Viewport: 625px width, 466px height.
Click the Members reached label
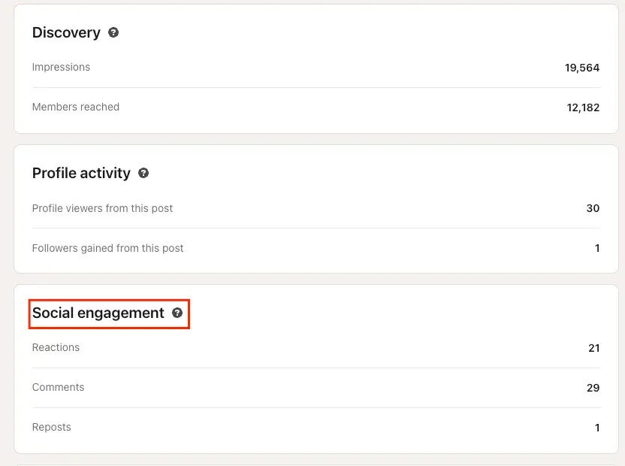[75, 107]
